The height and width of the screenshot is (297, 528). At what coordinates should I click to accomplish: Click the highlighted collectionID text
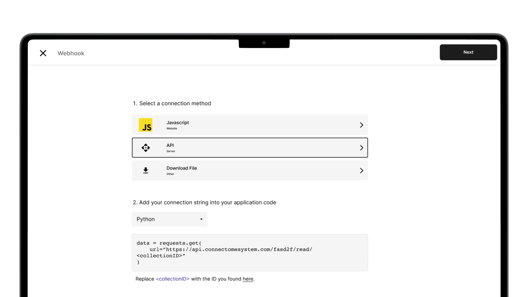(172, 279)
